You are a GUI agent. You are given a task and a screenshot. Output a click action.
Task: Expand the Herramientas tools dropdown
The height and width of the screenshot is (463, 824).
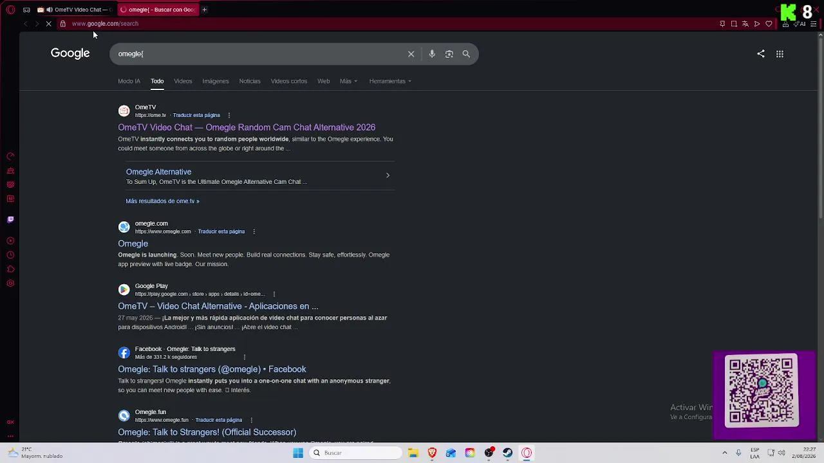tap(390, 81)
